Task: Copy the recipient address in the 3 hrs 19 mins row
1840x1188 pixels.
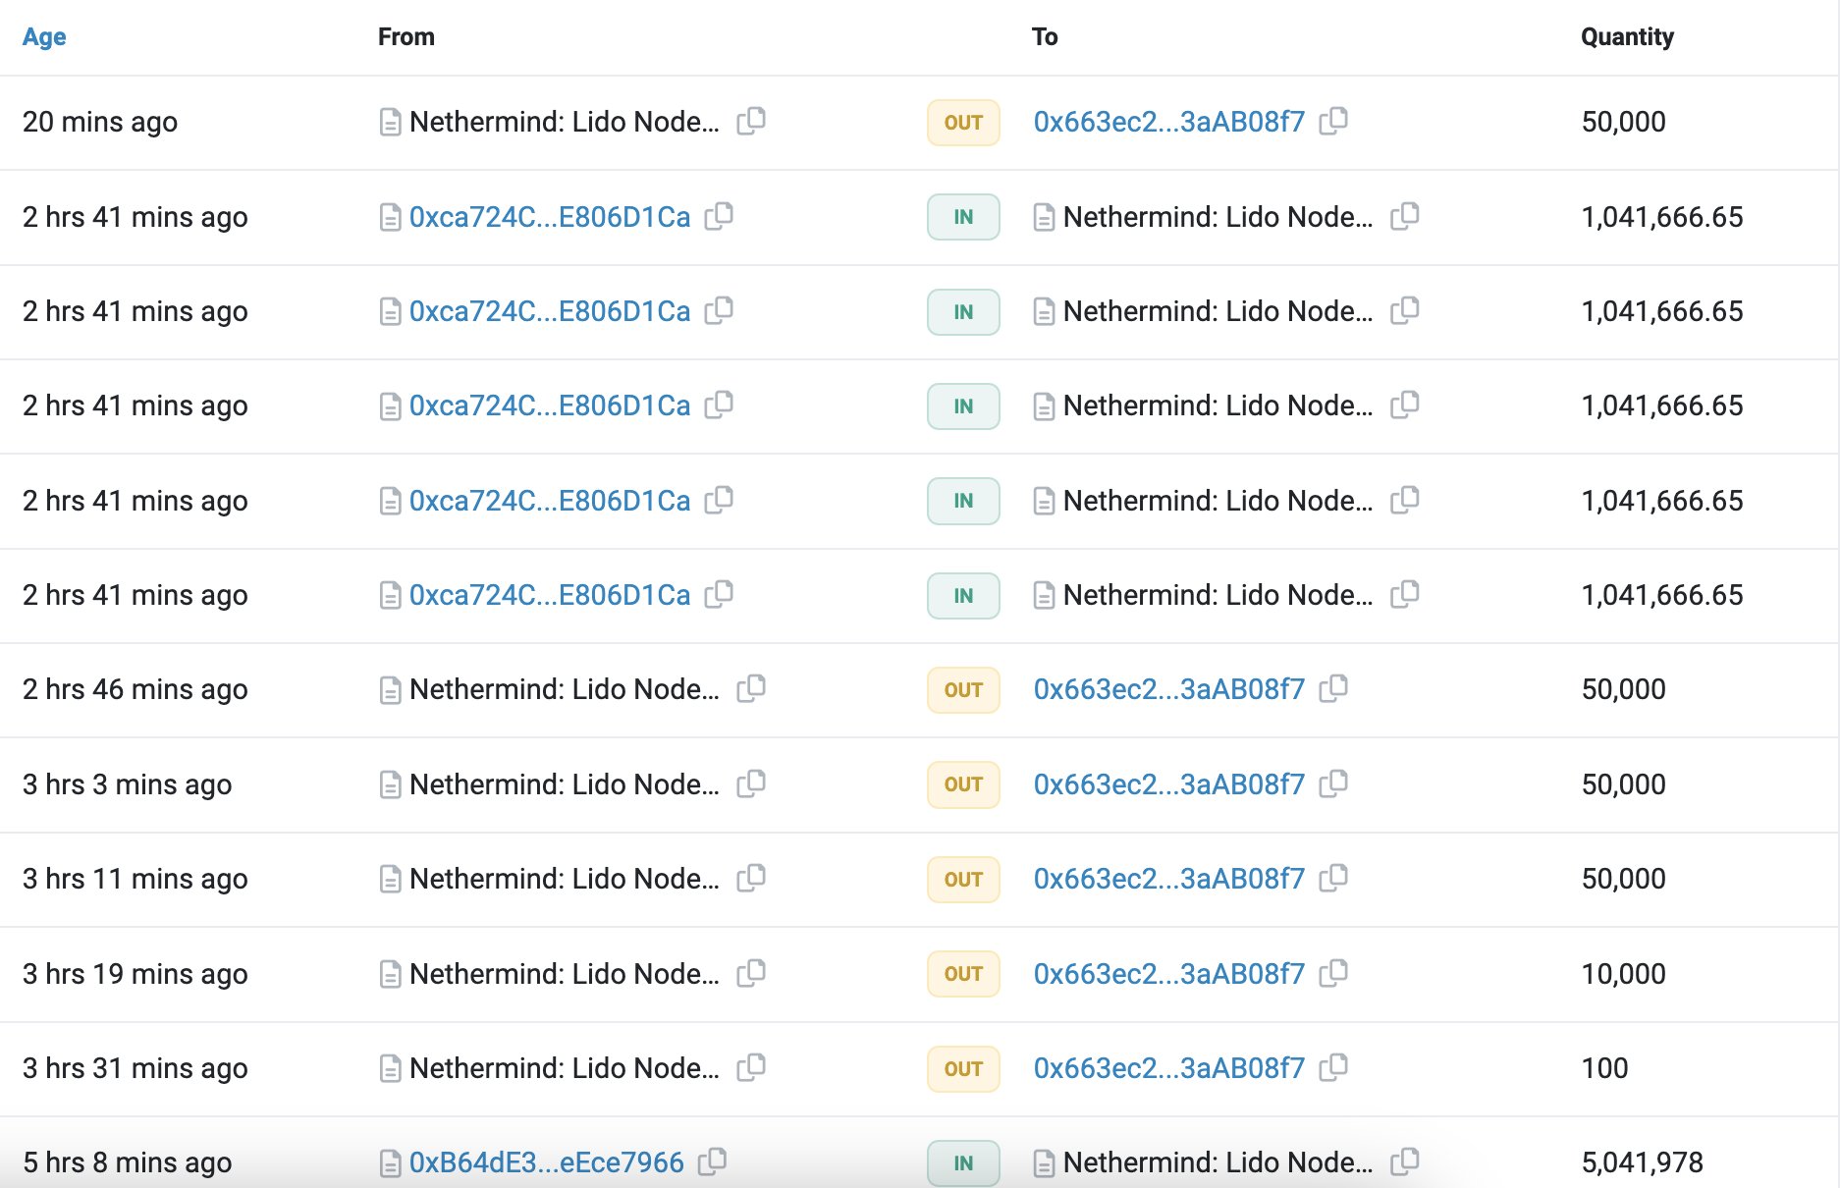Action: pos(1333,973)
